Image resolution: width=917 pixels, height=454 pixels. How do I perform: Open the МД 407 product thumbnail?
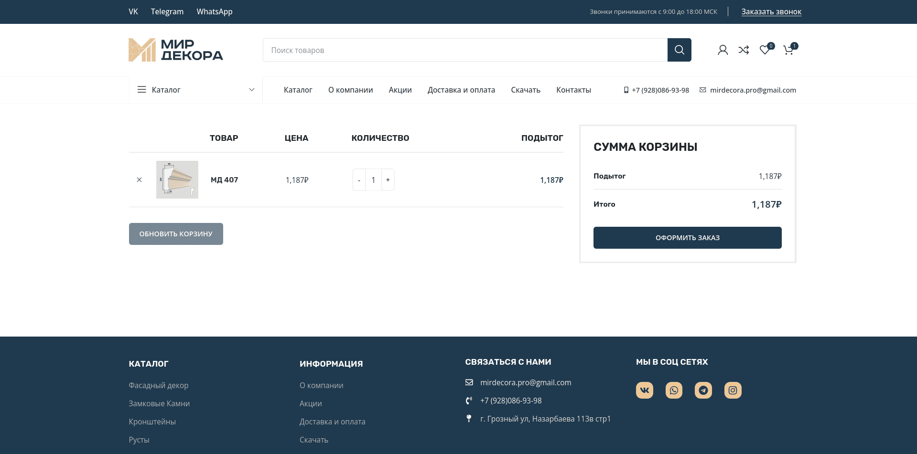[177, 179]
